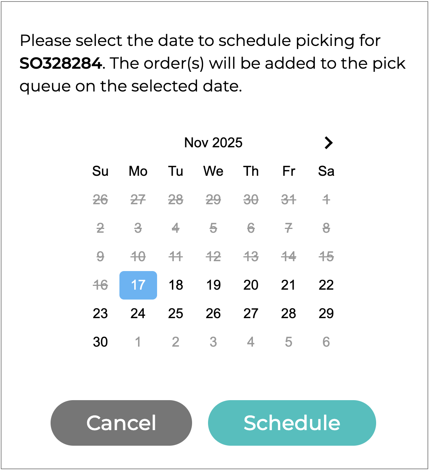Select Saturday November 29
Viewport: 429px width, 470px height.
point(326,314)
